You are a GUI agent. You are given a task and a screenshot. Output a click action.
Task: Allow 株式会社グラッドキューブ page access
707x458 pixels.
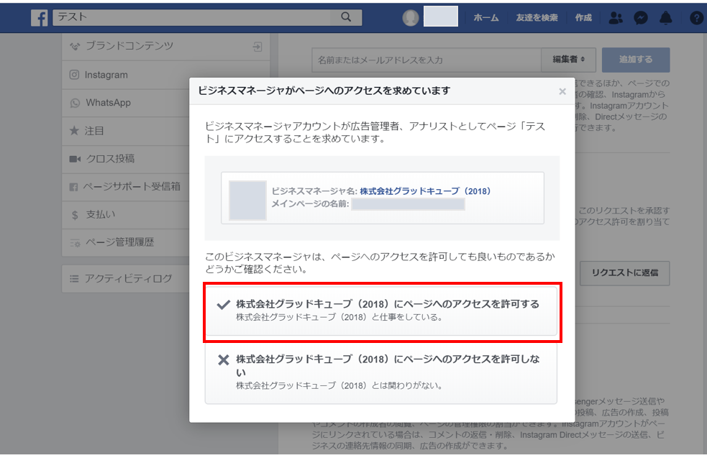coord(381,311)
